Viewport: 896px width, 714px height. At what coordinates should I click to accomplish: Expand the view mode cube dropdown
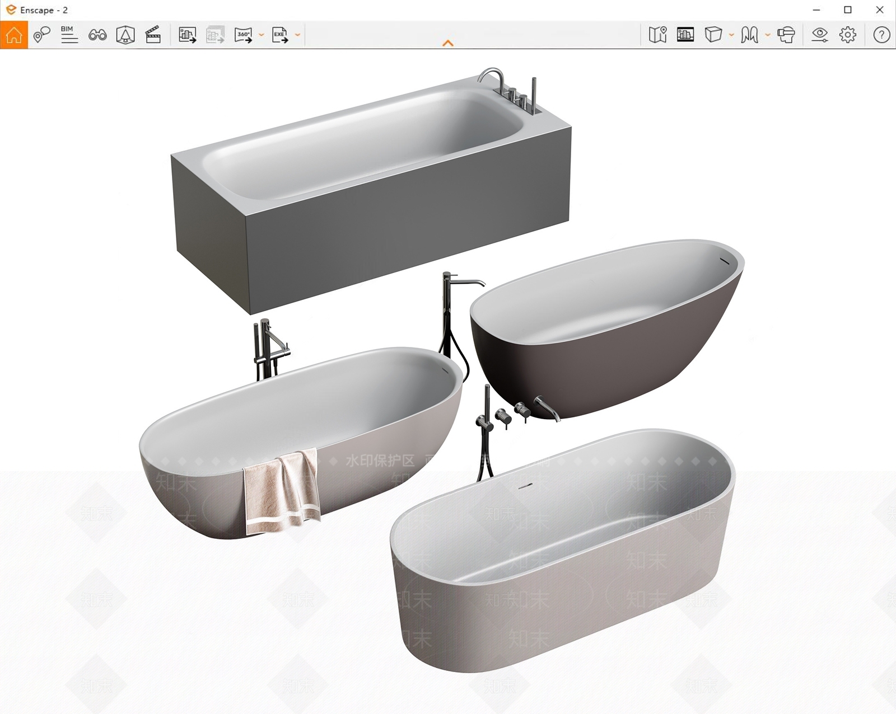coord(731,35)
